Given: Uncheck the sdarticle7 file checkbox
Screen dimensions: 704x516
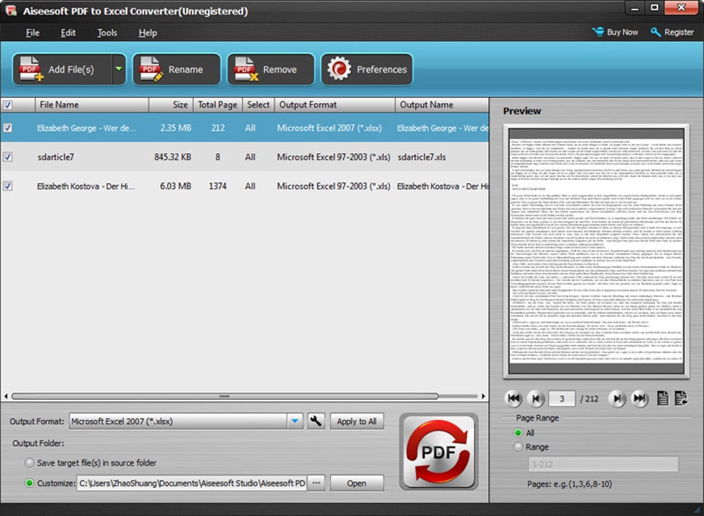Looking at the screenshot, I should click(x=8, y=157).
